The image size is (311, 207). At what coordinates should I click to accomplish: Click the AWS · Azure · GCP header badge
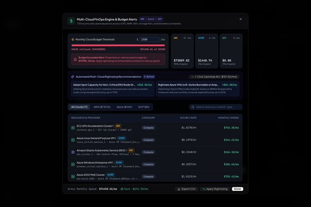151,19
